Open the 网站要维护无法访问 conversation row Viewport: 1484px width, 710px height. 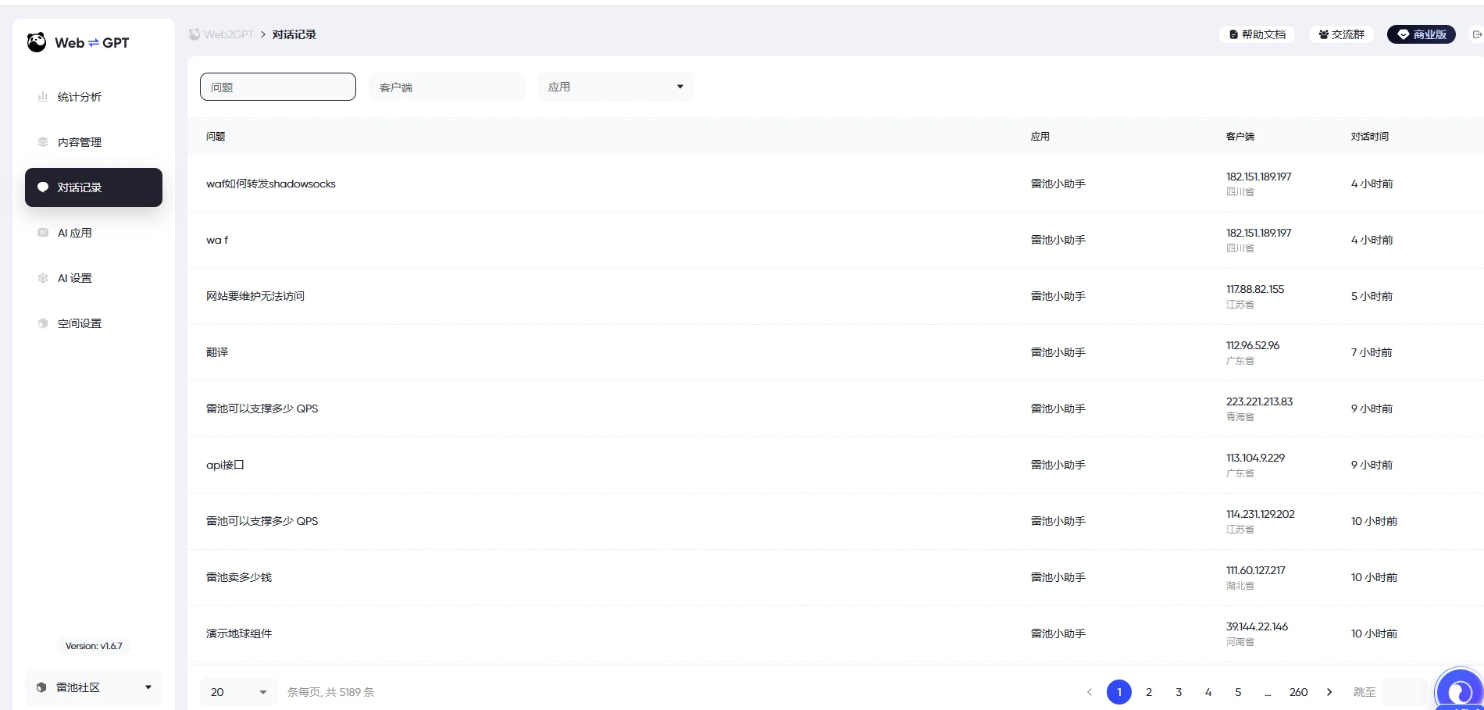(x=836, y=297)
